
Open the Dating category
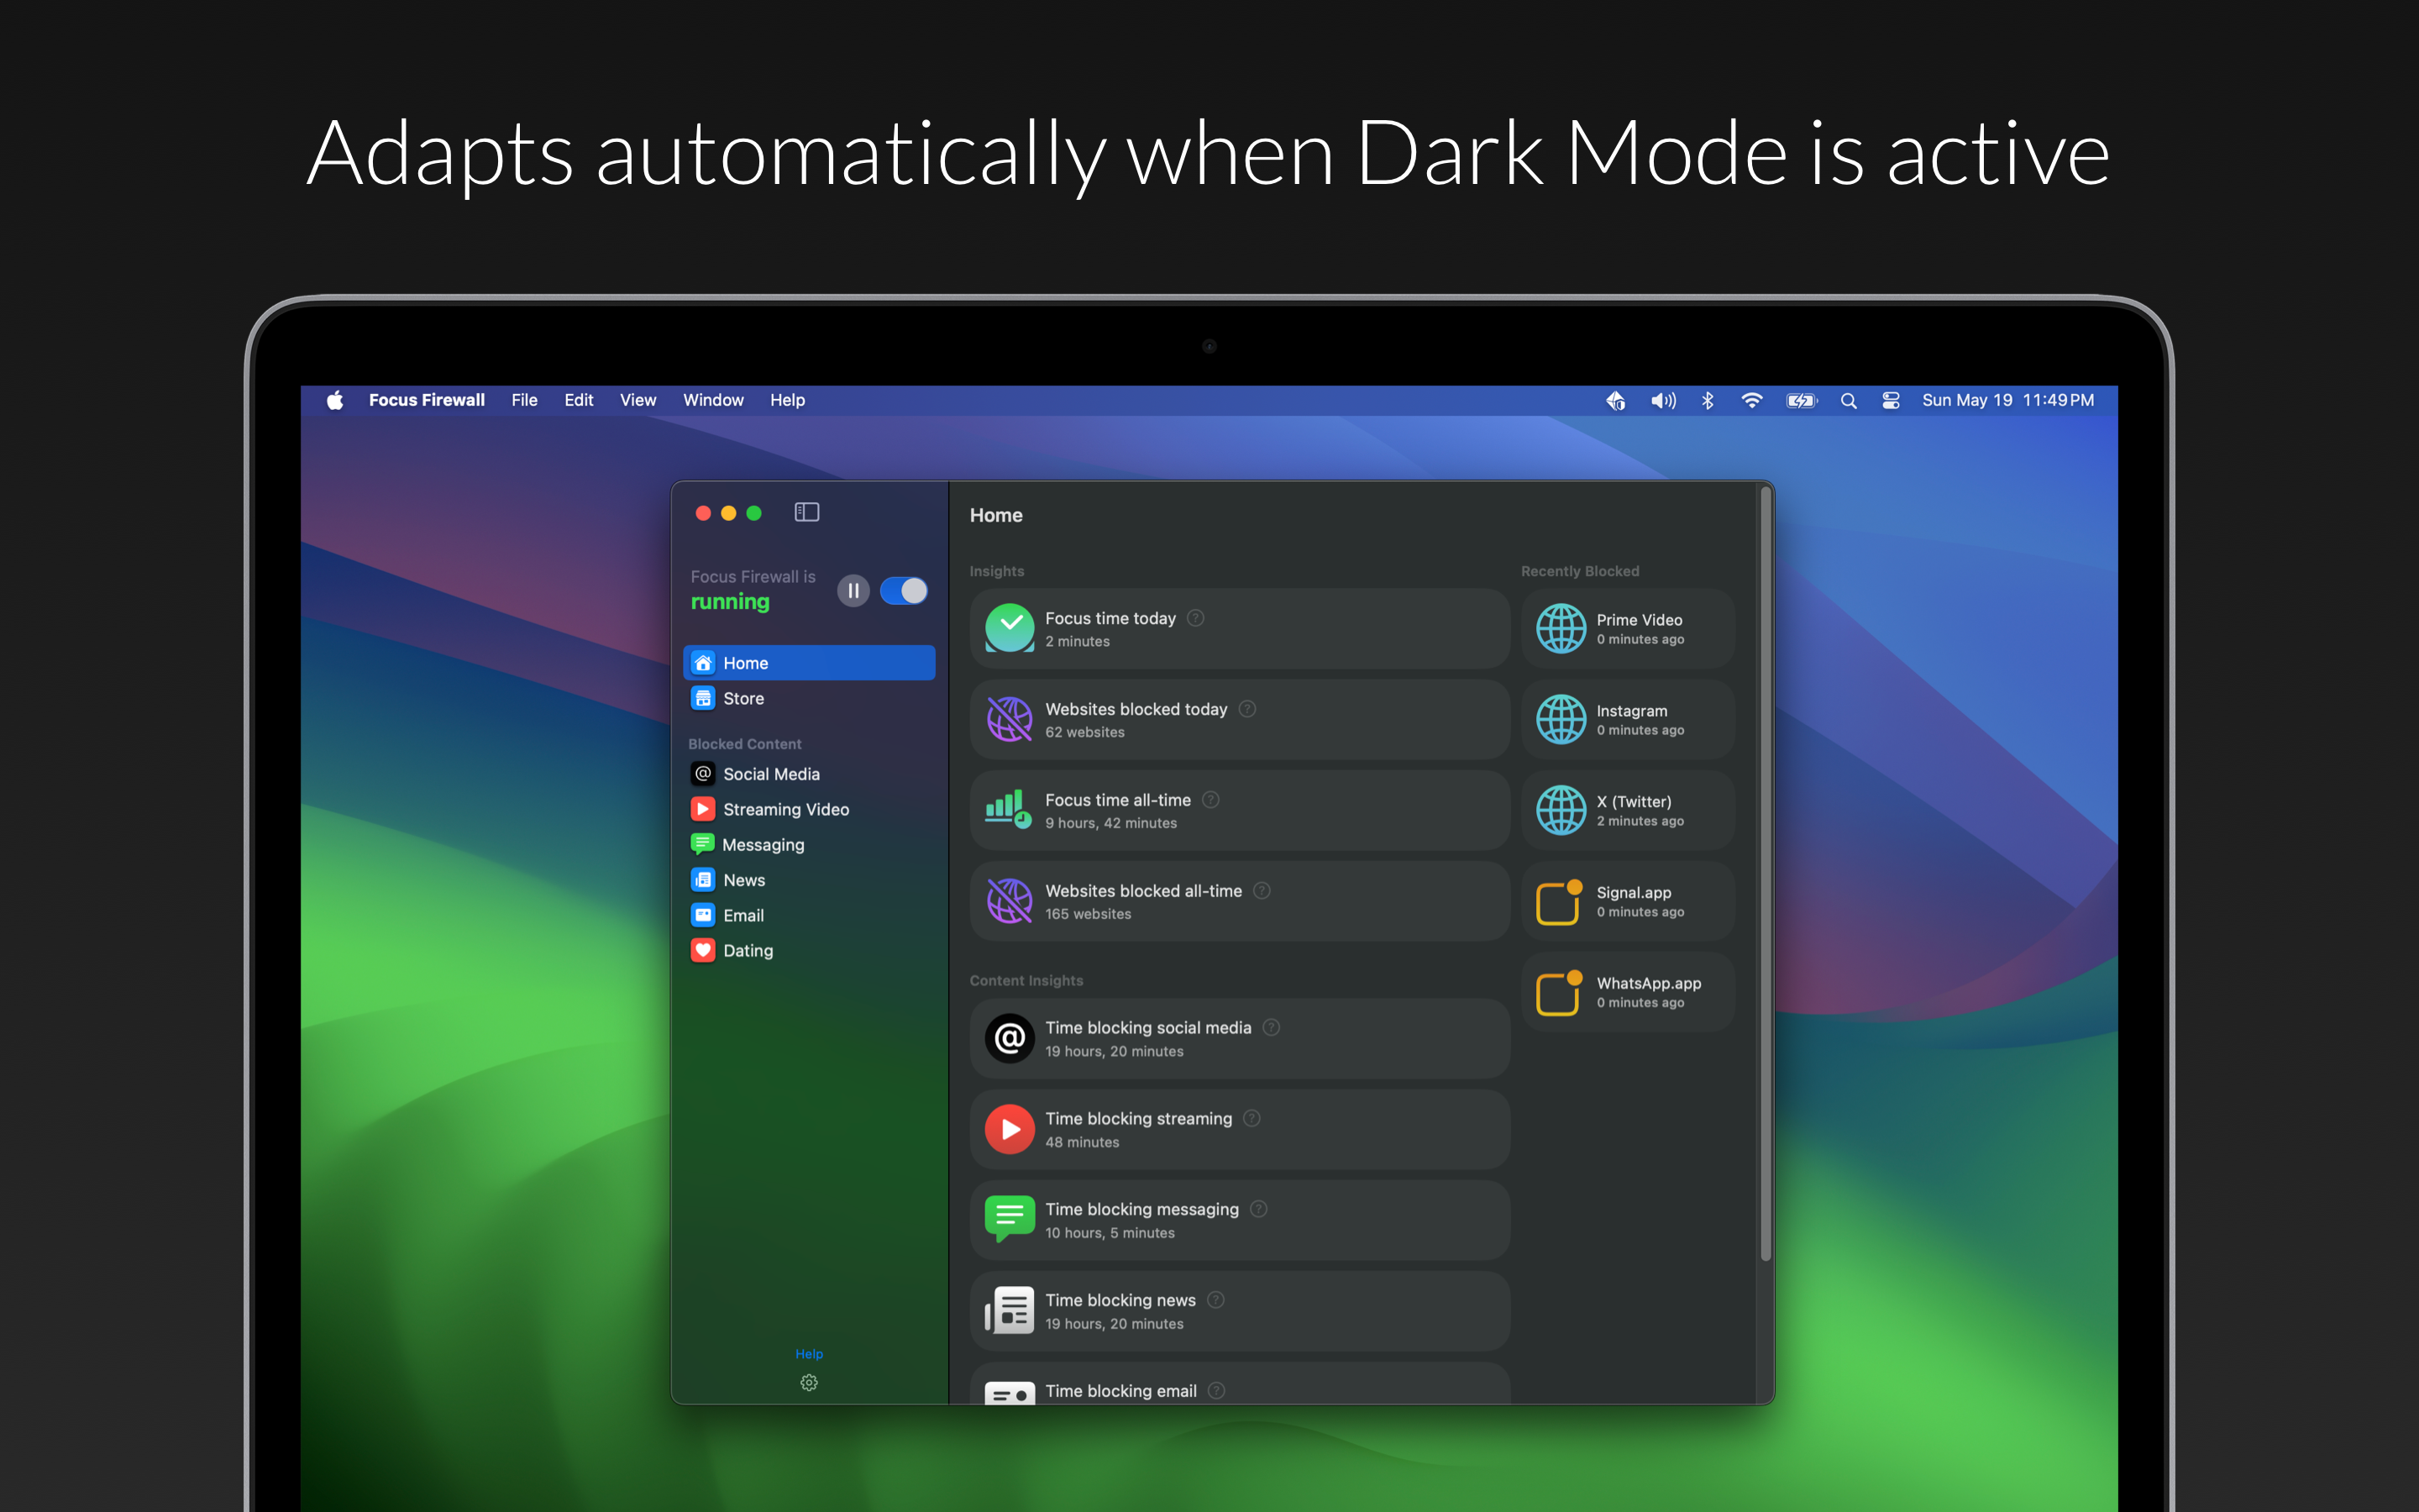point(809,950)
